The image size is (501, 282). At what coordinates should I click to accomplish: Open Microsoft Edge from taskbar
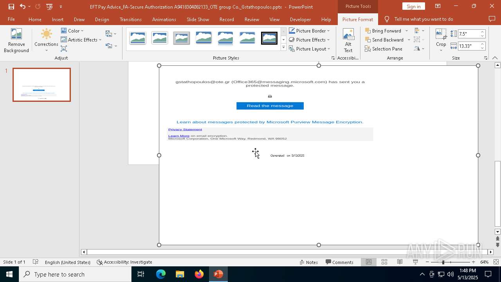point(161,274)
